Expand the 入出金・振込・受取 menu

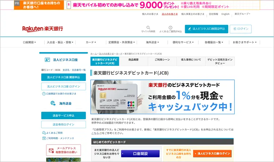point(60,42)
